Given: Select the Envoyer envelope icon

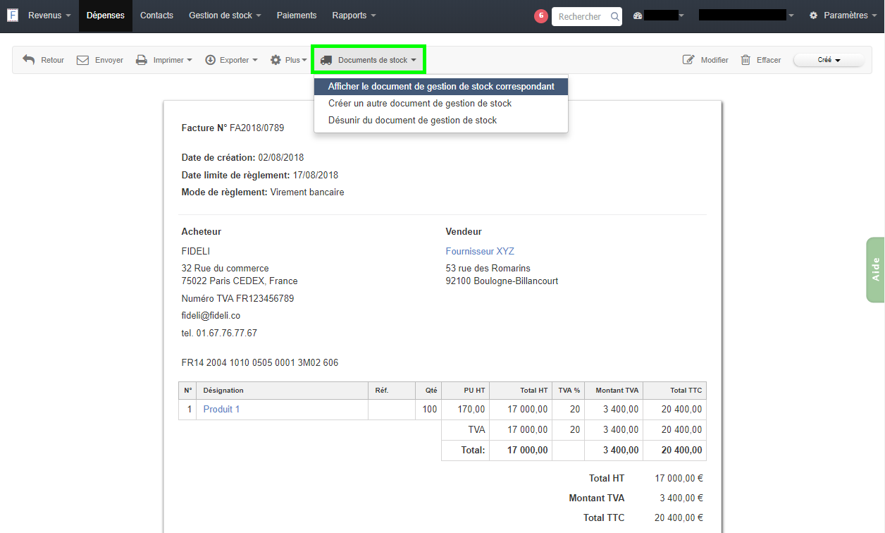Looking at the screenshot, I should point(85,59).
